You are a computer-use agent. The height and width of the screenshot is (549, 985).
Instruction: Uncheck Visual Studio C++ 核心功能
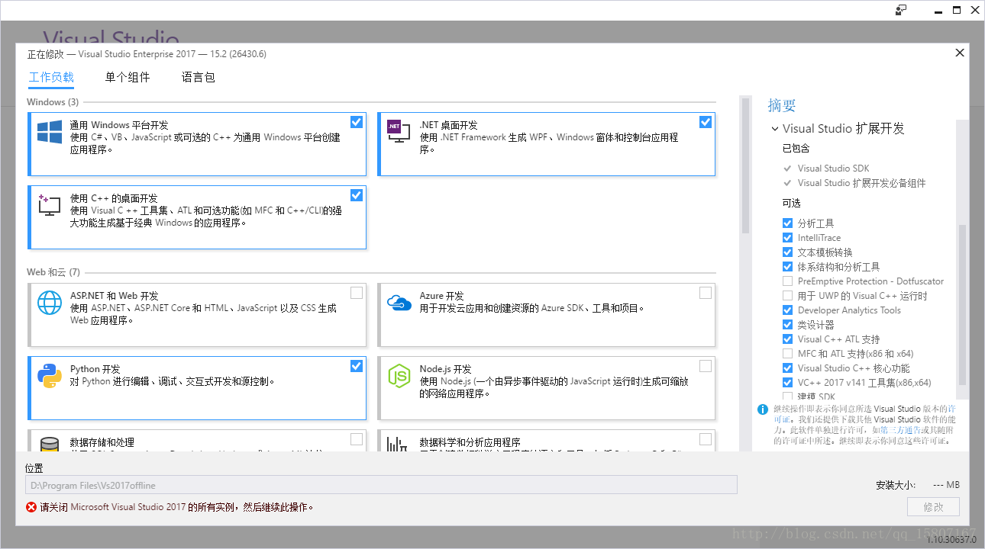tap(787, 368)
